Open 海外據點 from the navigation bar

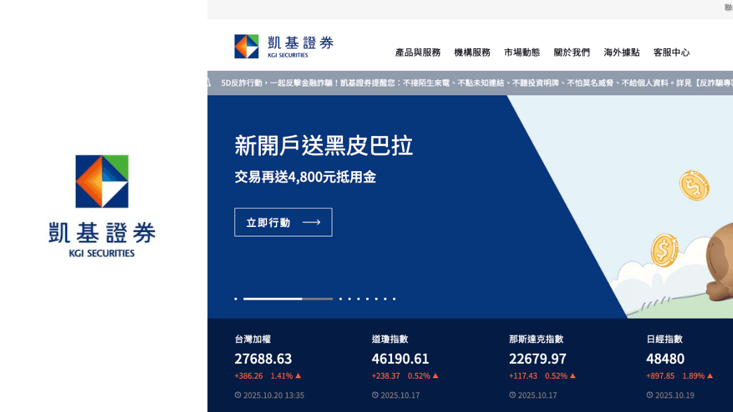(x=621, y=53)
